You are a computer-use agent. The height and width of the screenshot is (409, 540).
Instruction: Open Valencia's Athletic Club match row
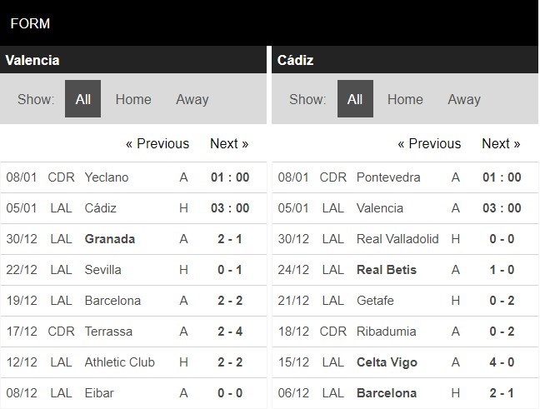[x=133, y=362]
